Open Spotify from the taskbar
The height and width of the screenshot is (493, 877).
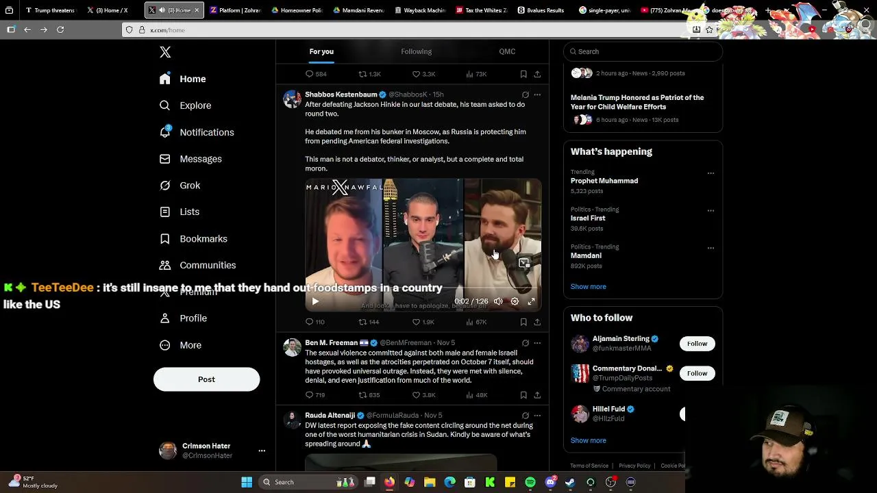(530, 482)
